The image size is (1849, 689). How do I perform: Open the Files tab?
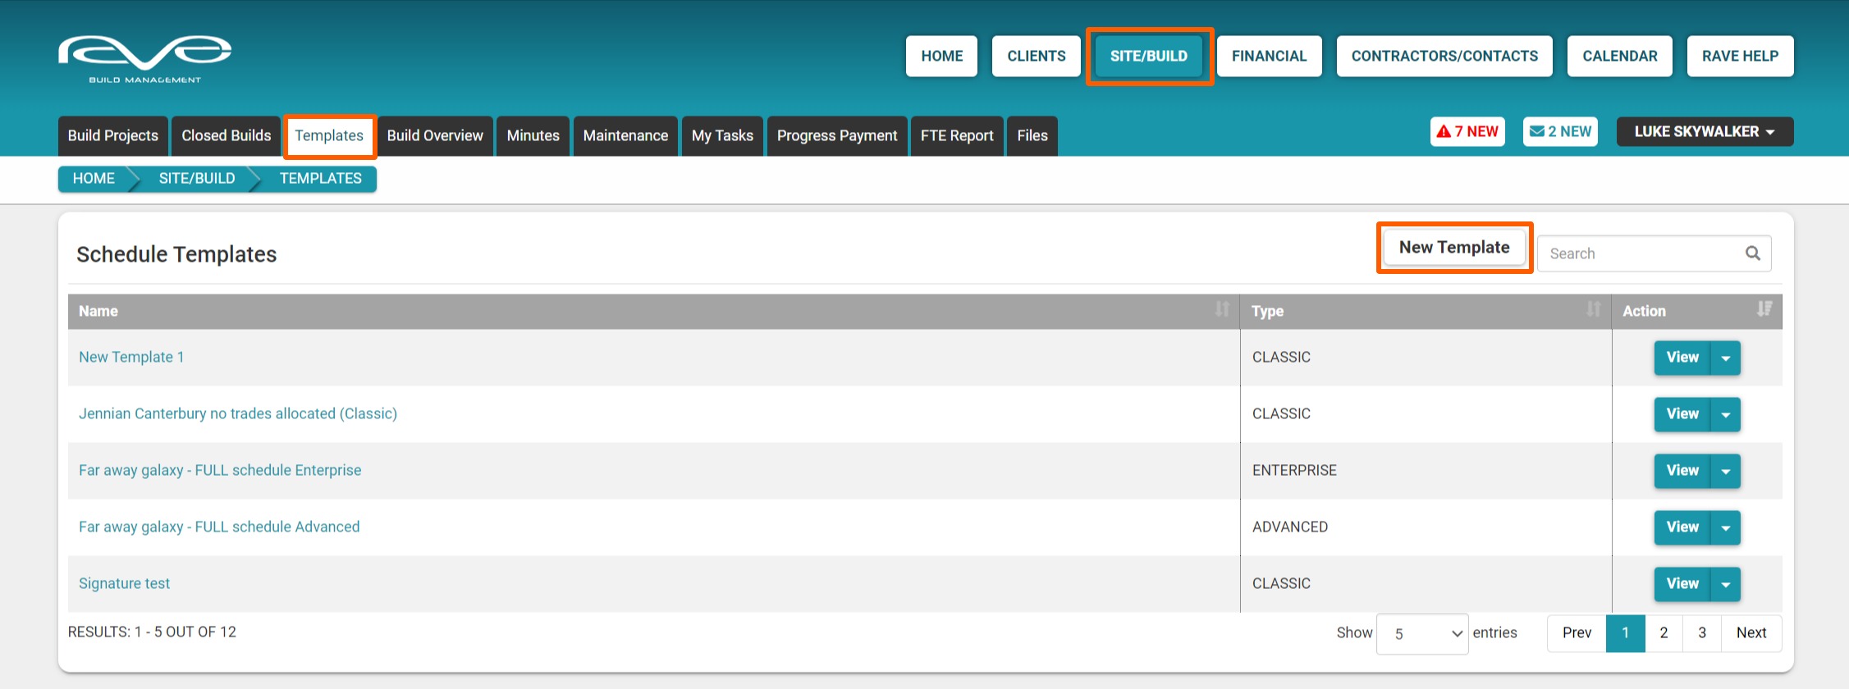[1032, 135]
